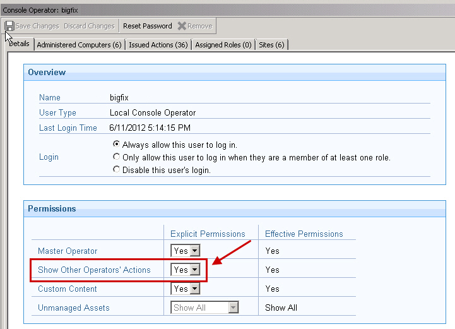Click the Overview section header

coord(47,72)
